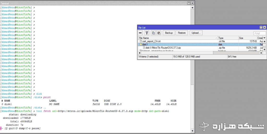Image resolution: width=267 pixels, height=134 pixels.
Task: Click the '.crt file' type cell
Action: coord(222,41)
